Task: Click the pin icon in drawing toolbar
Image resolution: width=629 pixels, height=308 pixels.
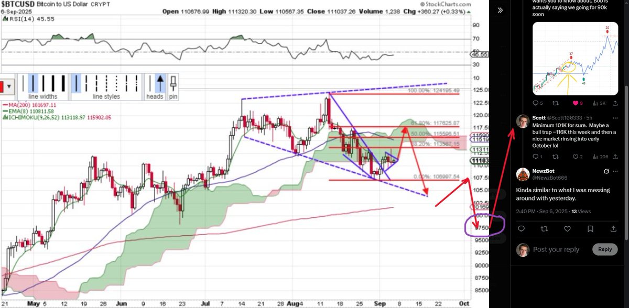Action: tap(173, 84)
